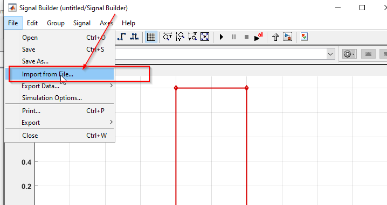This screenshot has width=387, height=205.
Task: Click the fit-to-view zoom icon
Action: point(205,37)
